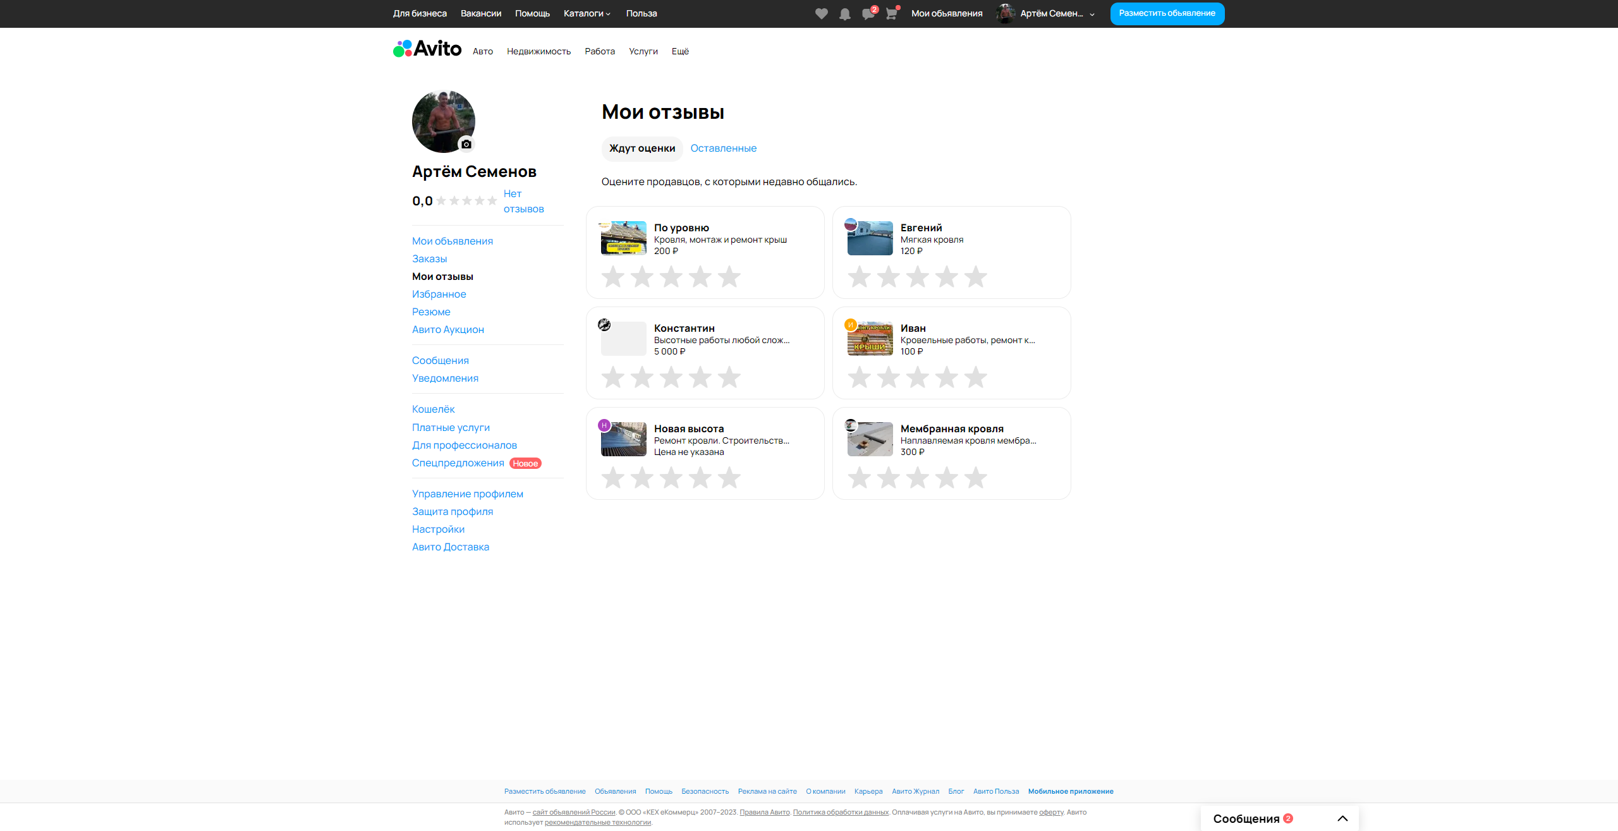The width and height of the screenshot is (1618, 831).
Task: Rate По уровню five stars
Action: pyautogui.click(x=729, y=277)
